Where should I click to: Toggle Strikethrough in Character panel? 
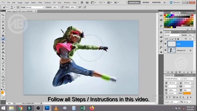tap(191, 97)
